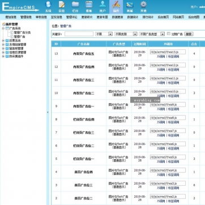205x205 pixels.
Task: Expand the 留言板管理 tree node
Action: pyautogui.click(x=3, y=48)
